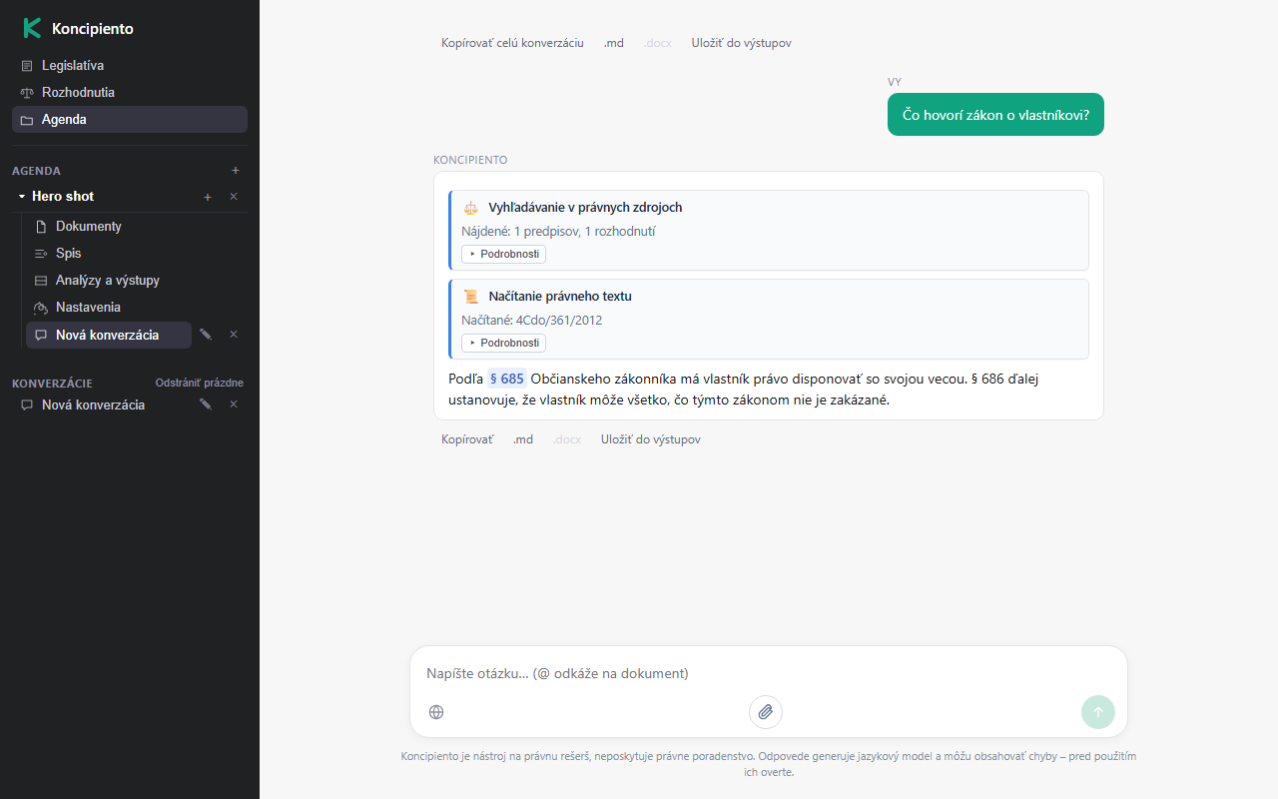Screen dimensions: 1278x799
Task: Add item to Hero shot with plus
Action: (x=208, y=197)
